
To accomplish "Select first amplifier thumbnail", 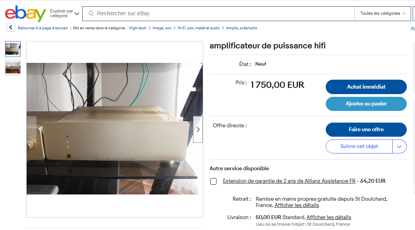I will pyautogui.click(x=13, y=49).
